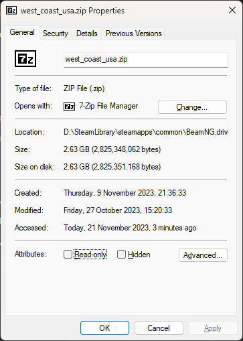Dismiss the dialog with Cancel

pyautogui.click(x=159, y=328)
